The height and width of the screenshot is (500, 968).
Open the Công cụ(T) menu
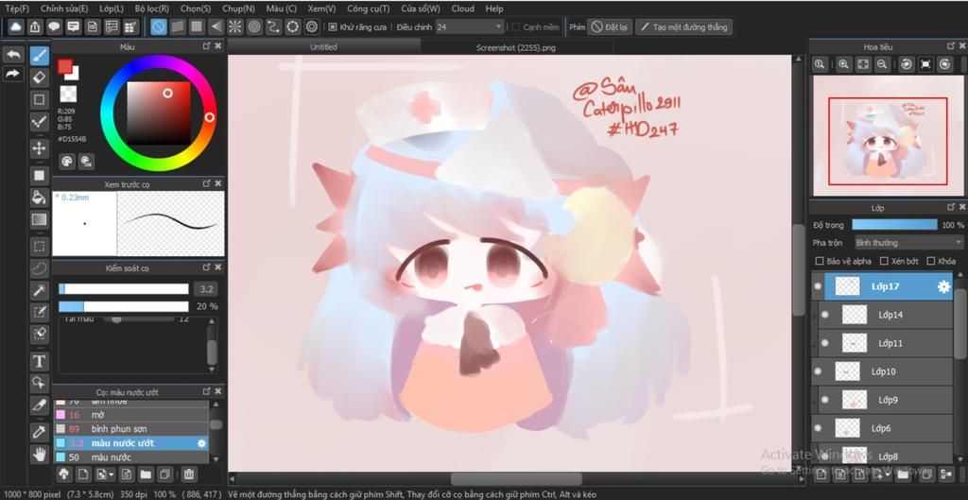pyautogui.click(x=368, y=9)
